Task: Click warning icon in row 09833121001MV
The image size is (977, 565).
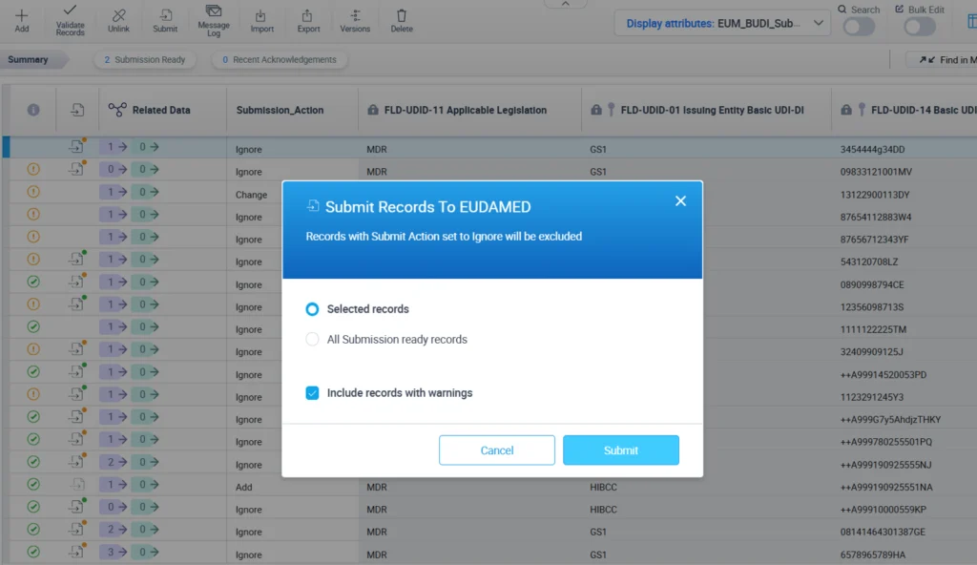Action: (33, 169)
